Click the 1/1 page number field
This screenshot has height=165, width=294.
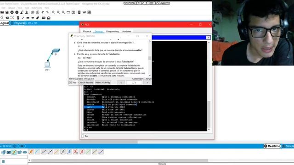click(134, 82)
